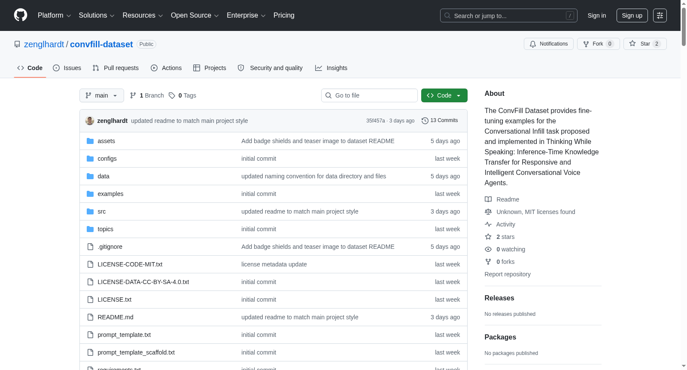Open the green Code dropdown button
Image resolution: width=687 pixels, height=370 pixels.
click(444, 95)
